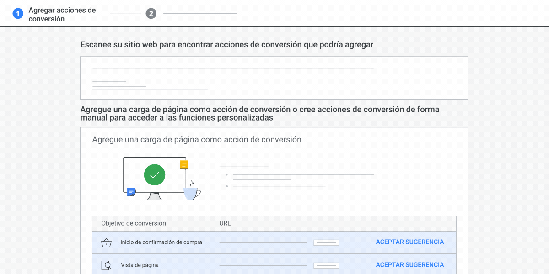549x274 pixels.
Task: Click the 'URL' column header
Action: click(x=225, y=223)
